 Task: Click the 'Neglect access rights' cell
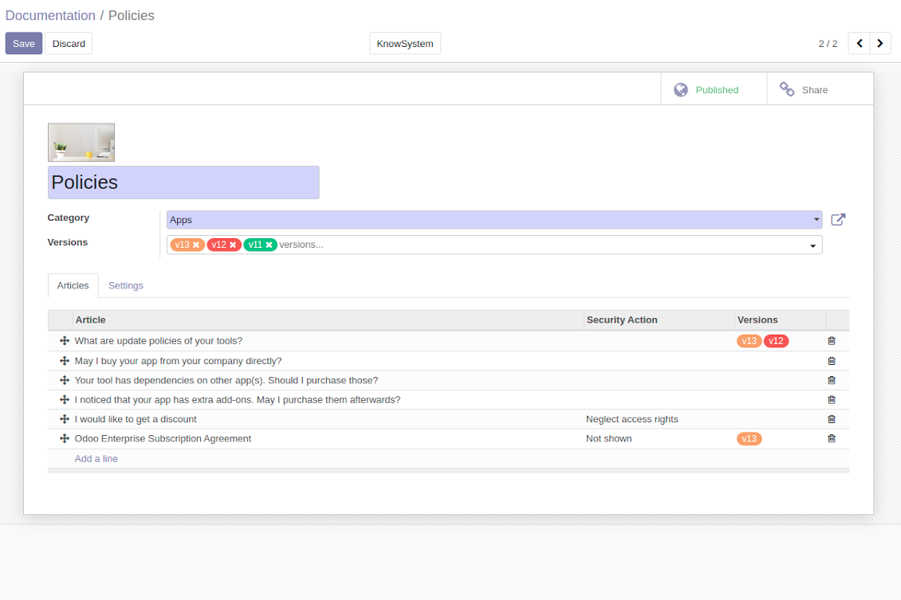(632, 420)
